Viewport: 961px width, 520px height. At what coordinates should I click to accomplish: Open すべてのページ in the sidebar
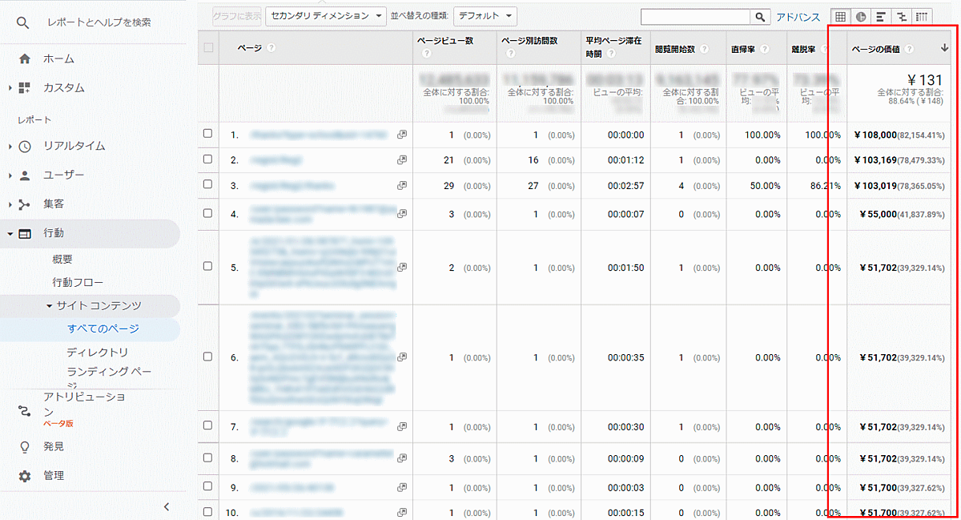pos(103,329)
